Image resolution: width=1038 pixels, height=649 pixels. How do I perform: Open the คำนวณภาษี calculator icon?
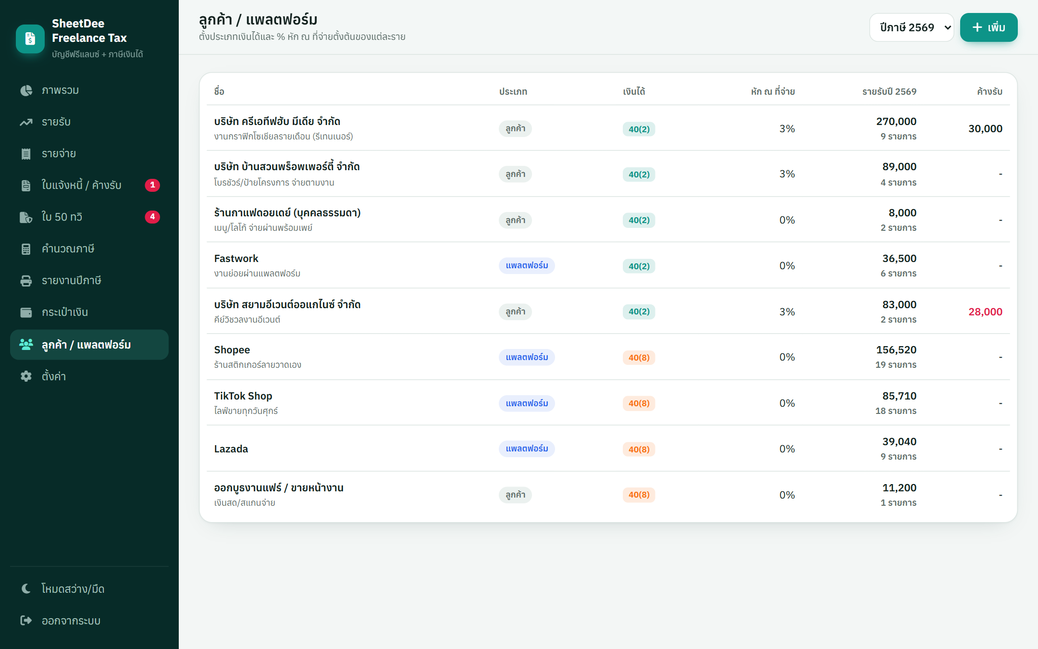[26, 249]
